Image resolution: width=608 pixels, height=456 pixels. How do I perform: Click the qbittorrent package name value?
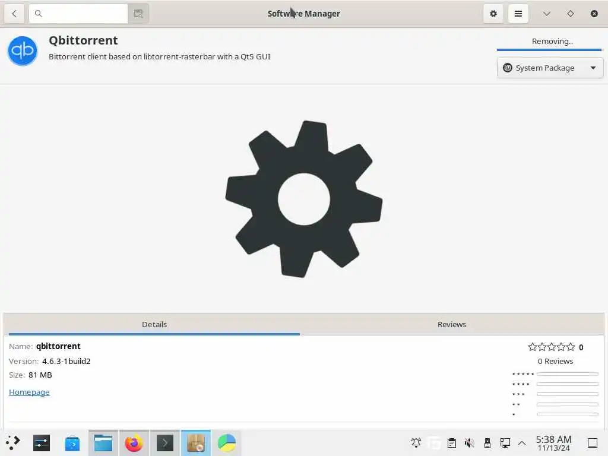(58, 346)
